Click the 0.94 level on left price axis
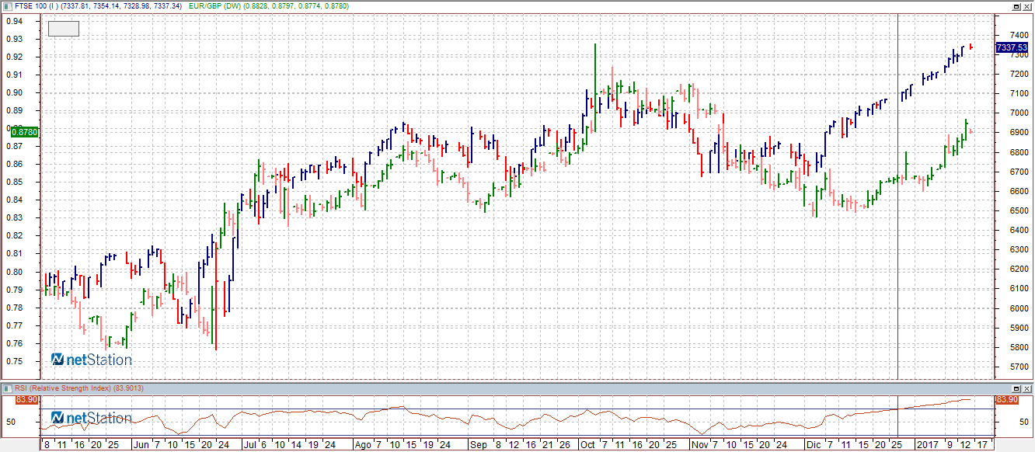1035x452 pixels. pos(13,21)
